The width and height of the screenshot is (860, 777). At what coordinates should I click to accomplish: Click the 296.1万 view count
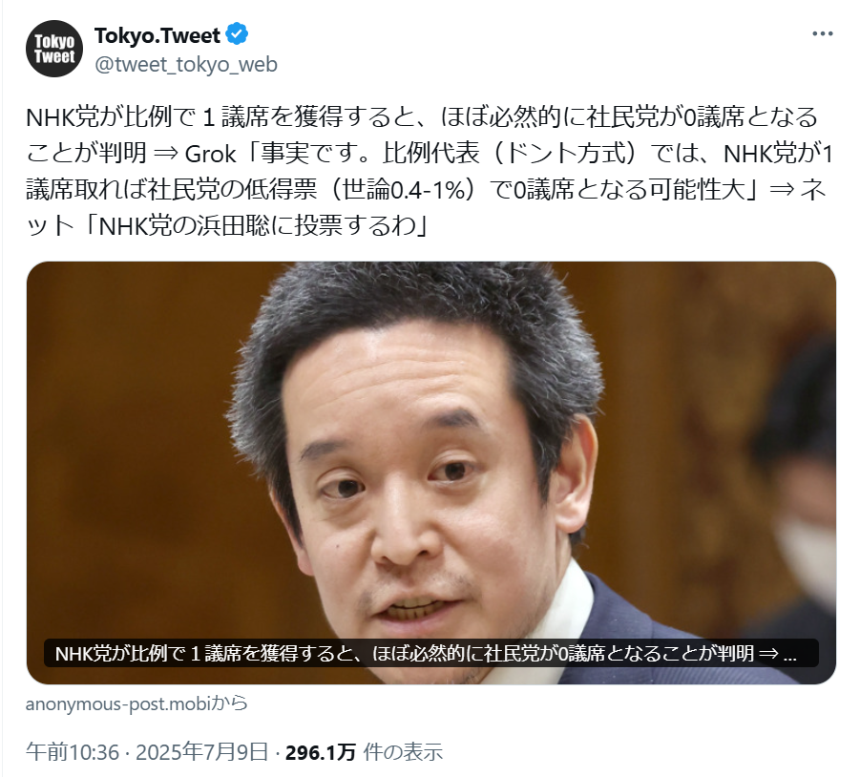[x=321, y=752]
